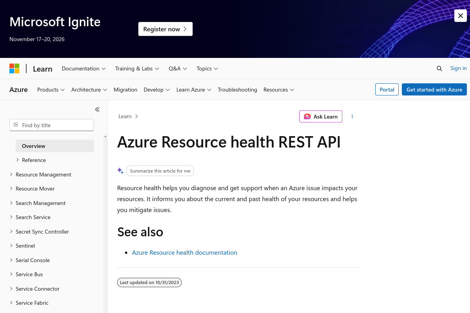
Task: Open the Q&A dropdown menu
Action: click(178, 68)
